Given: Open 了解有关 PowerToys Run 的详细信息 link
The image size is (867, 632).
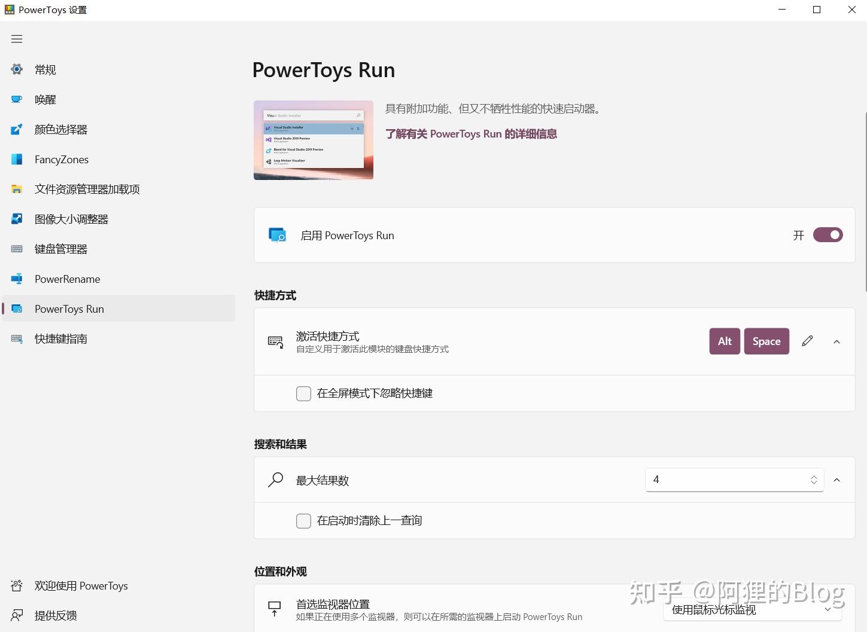Looking at the screenshot, I should pos(471,134).
